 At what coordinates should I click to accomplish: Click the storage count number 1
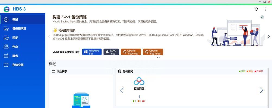click(x=139, y=97)
